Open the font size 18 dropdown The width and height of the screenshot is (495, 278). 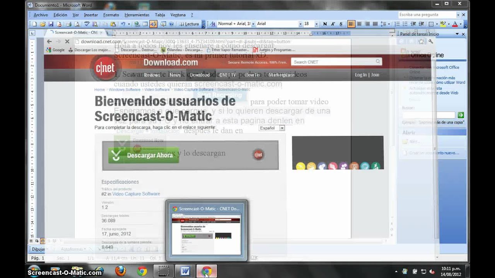pos(317,24)
